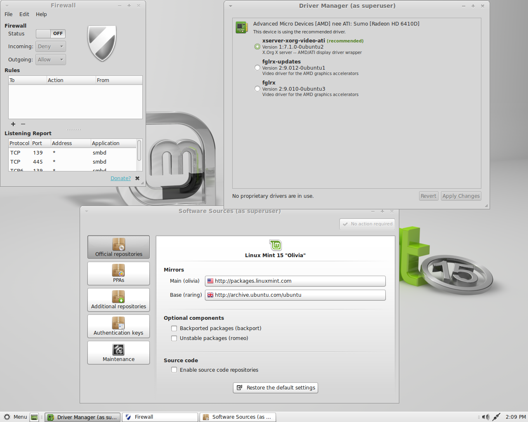The image size is (528, 422).
Task: Enable Backported packages (backport) checkbox
Action: coord(174,328)
